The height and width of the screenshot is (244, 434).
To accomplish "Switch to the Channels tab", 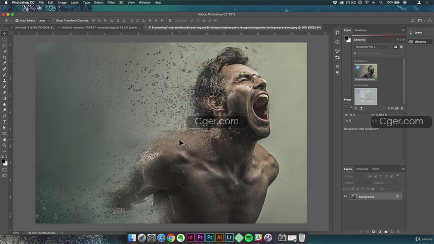I will pyautogui.click(x=362, y=169).
